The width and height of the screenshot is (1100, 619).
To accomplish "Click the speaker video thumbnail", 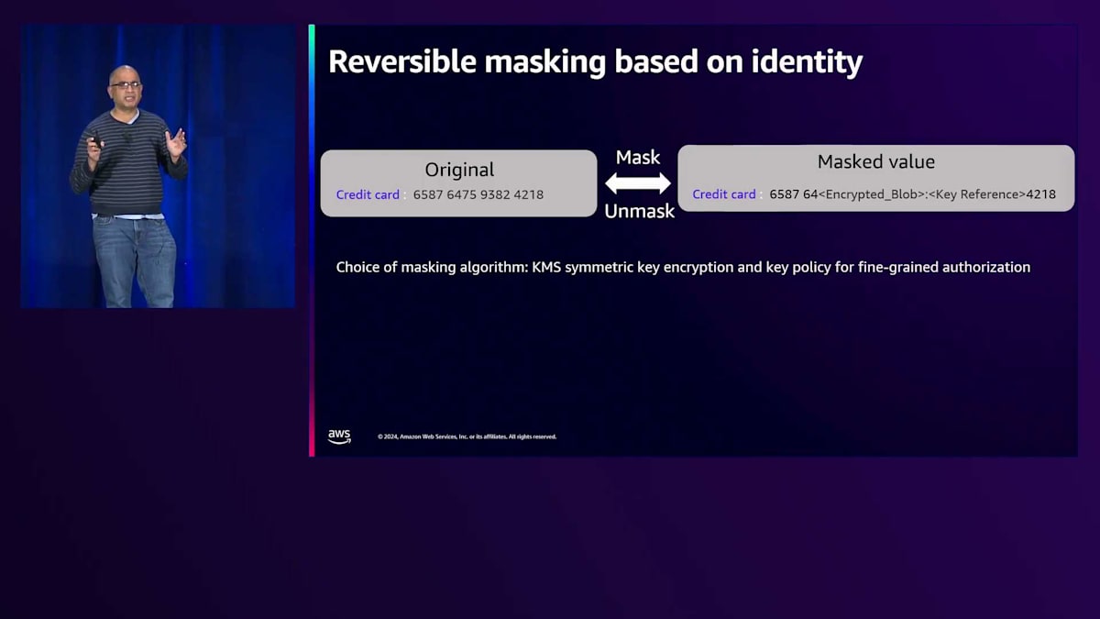I will 158,166.
